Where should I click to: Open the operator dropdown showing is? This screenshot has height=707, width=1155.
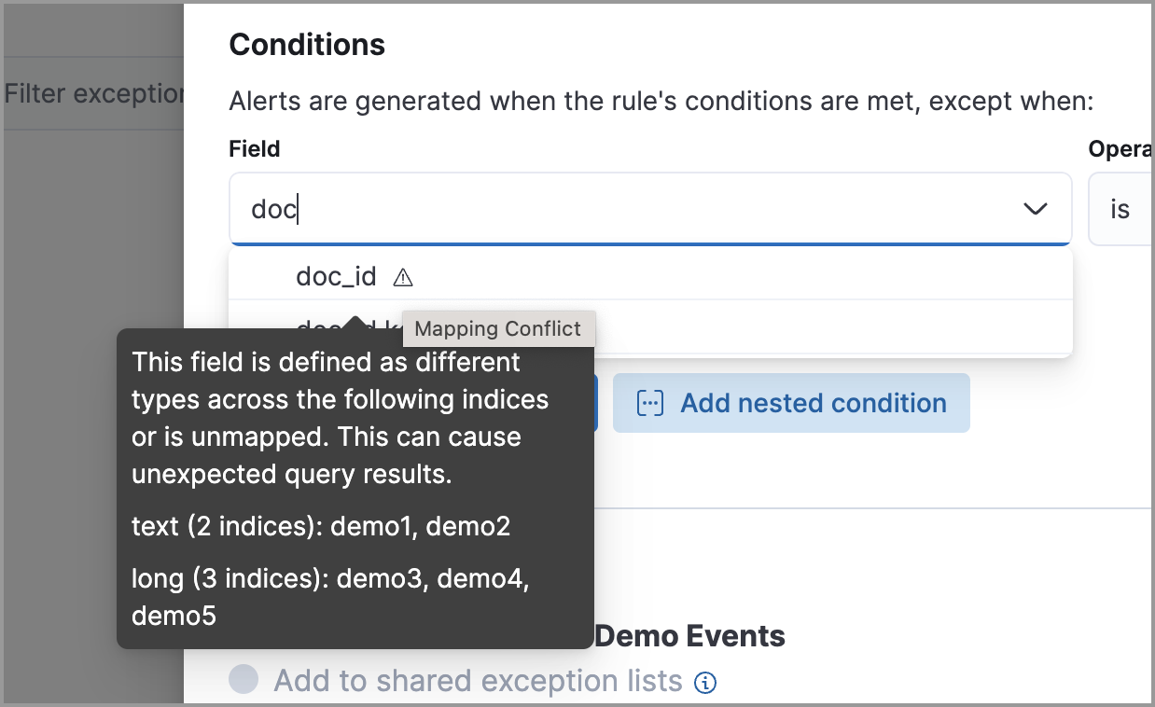[1120, 209]
